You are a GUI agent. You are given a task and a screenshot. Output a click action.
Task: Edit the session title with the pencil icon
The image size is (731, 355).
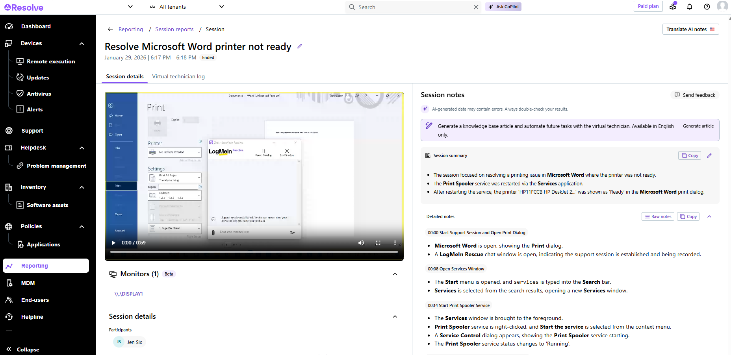(x=300, y=46)
